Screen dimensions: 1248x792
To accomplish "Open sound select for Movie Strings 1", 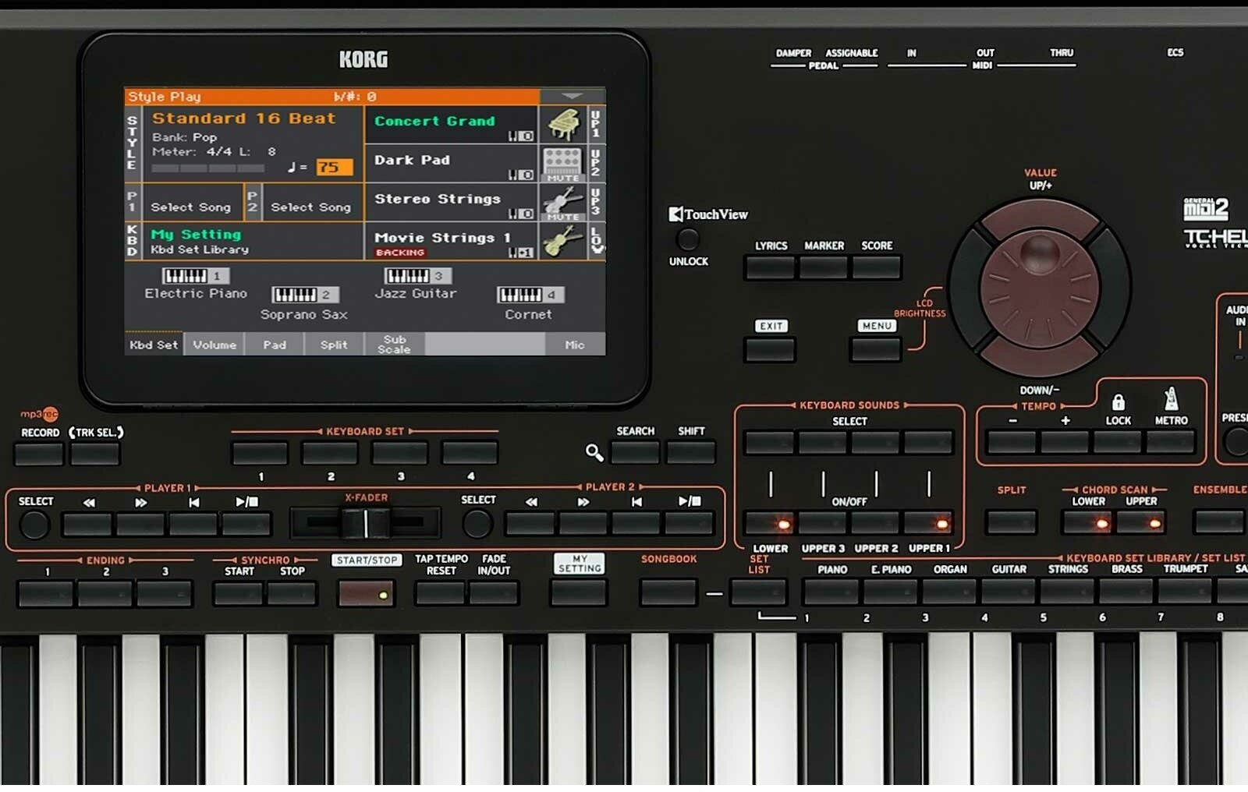I will pyautogui.click(x=450, y=242).
